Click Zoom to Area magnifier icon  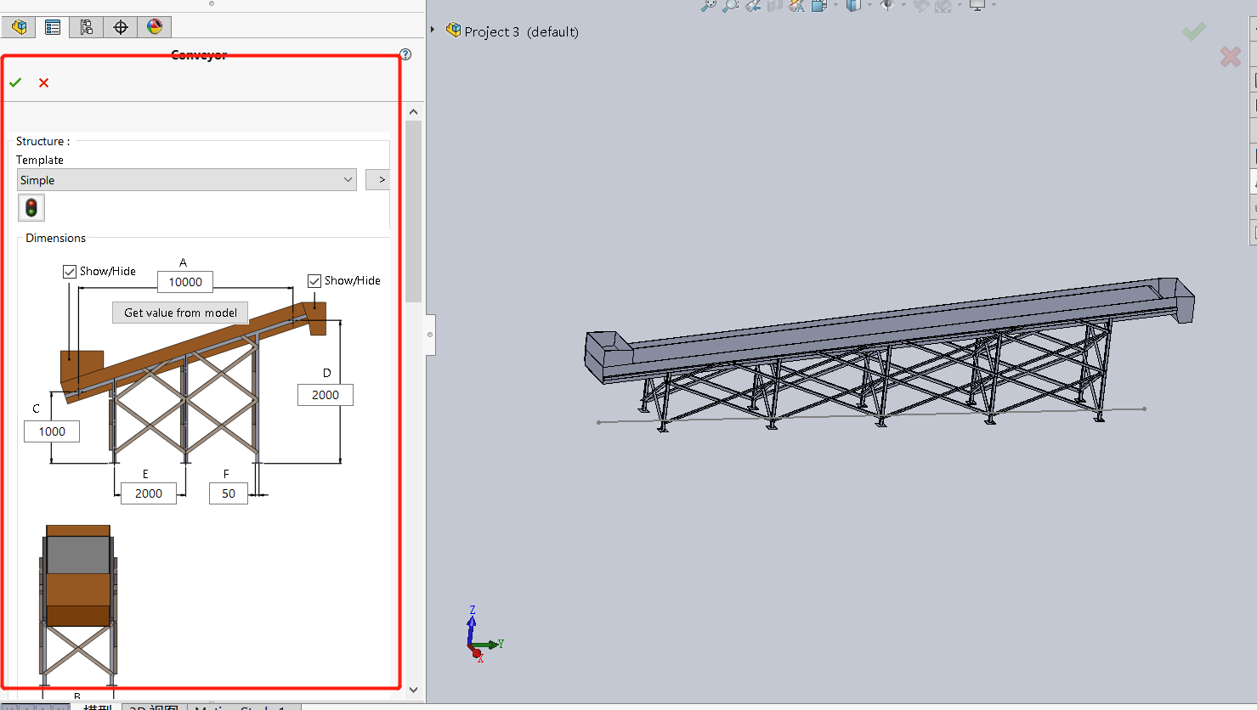(x=731, y=5)
